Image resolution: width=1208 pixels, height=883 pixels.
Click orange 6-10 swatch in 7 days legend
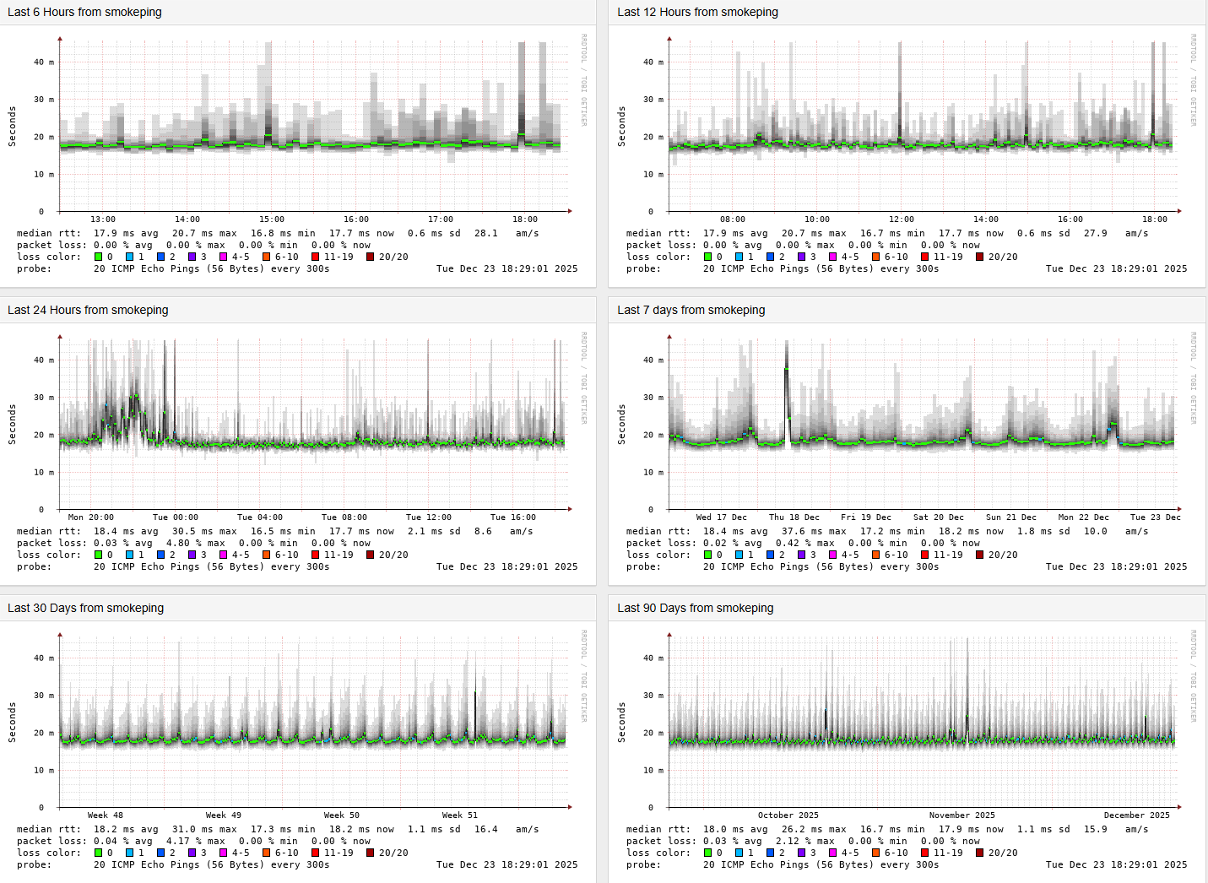(x=876, y=555)
